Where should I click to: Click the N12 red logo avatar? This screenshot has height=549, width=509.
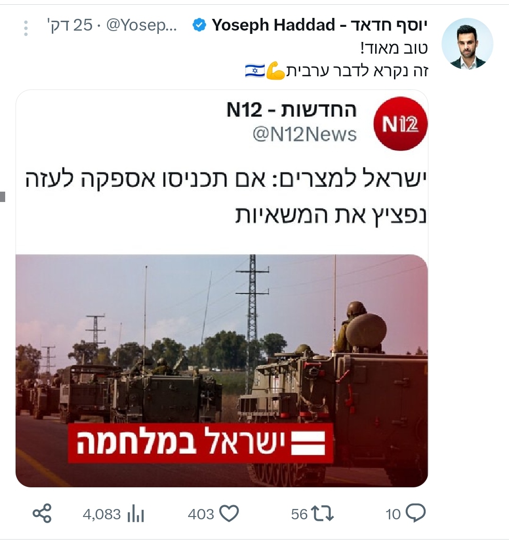(x=401, y=123)
